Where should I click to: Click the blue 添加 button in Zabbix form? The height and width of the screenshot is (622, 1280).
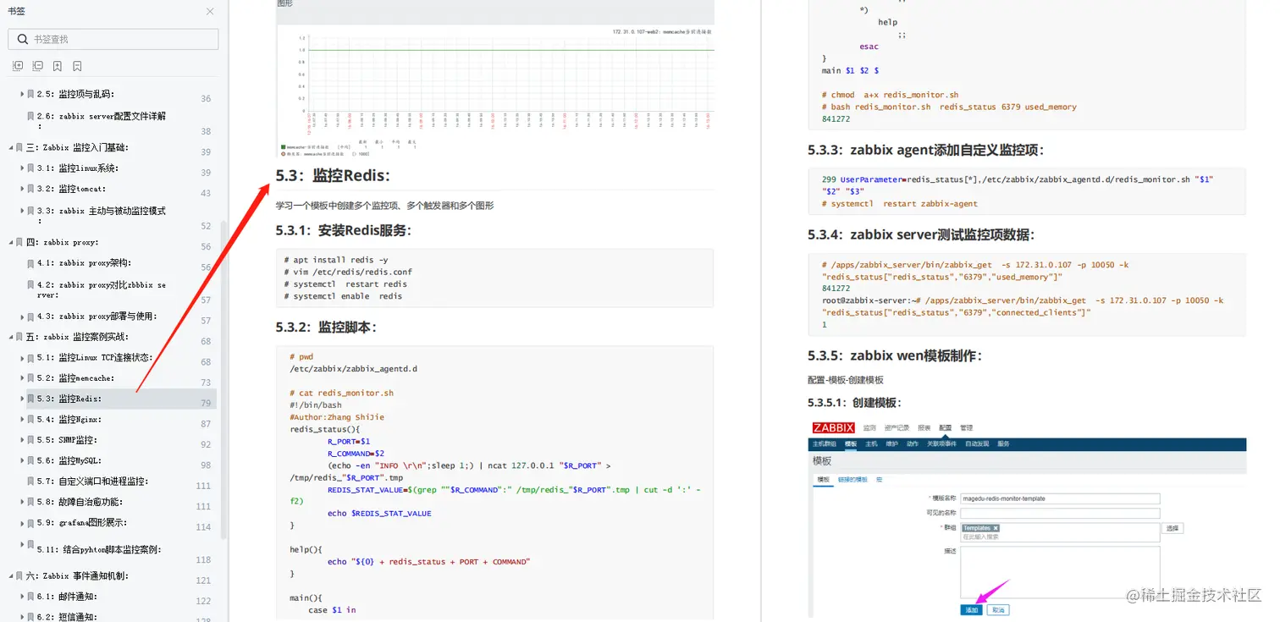(x=971, y=610)
